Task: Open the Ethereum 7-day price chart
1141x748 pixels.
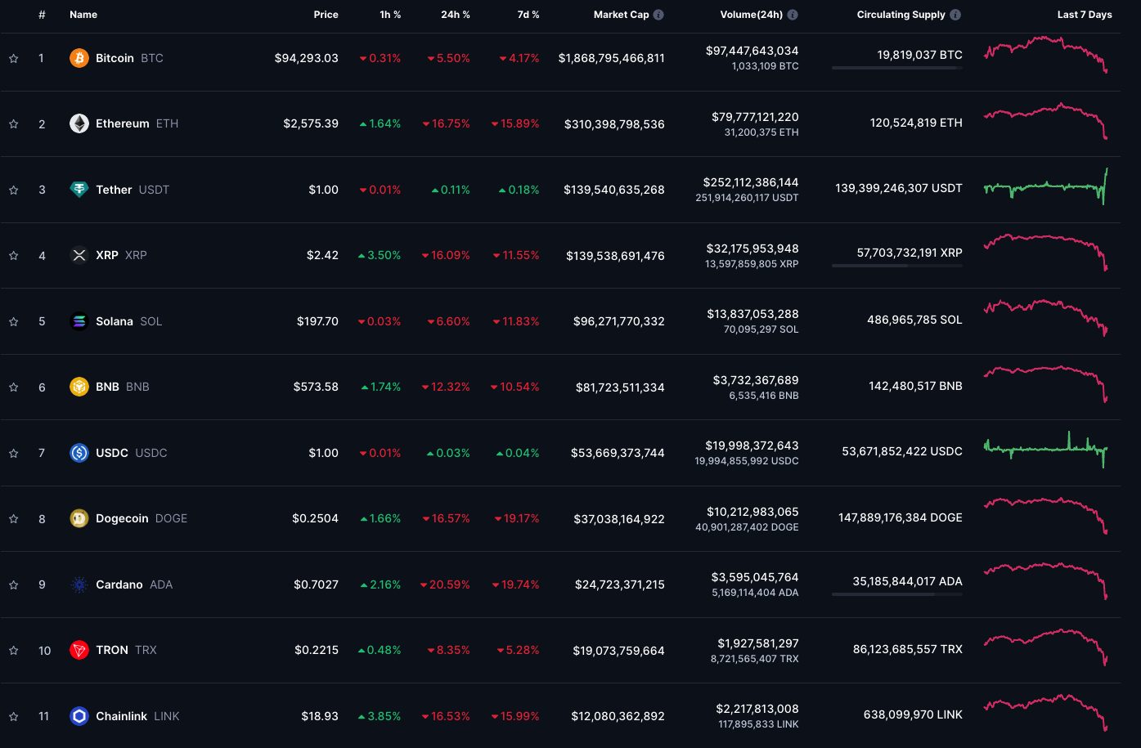Action: point(1045,121)
